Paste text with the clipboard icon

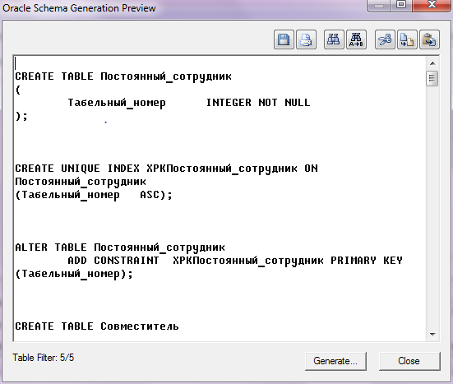pyautogui.click(x=430, y=39)
